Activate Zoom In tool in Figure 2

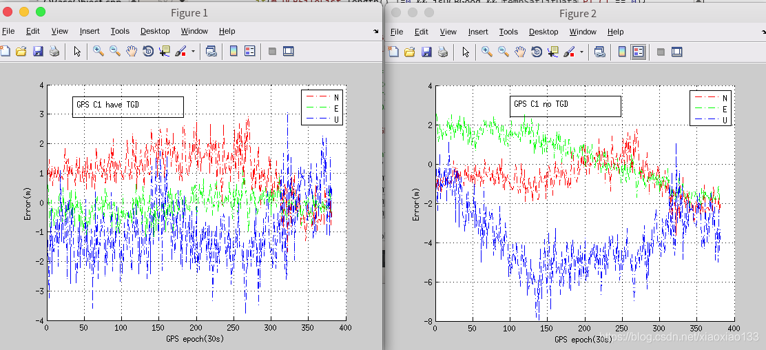coord(486,51)
